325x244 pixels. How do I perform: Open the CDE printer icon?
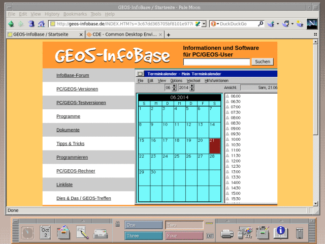(x=227, y=234)
